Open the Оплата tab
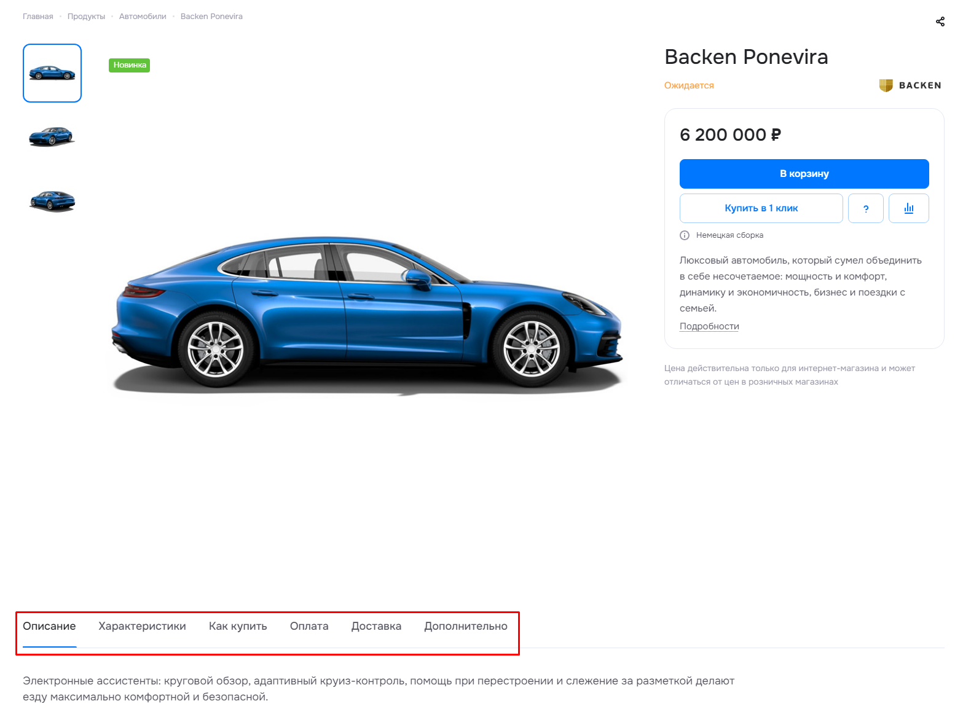 click(x=309, y=626)
